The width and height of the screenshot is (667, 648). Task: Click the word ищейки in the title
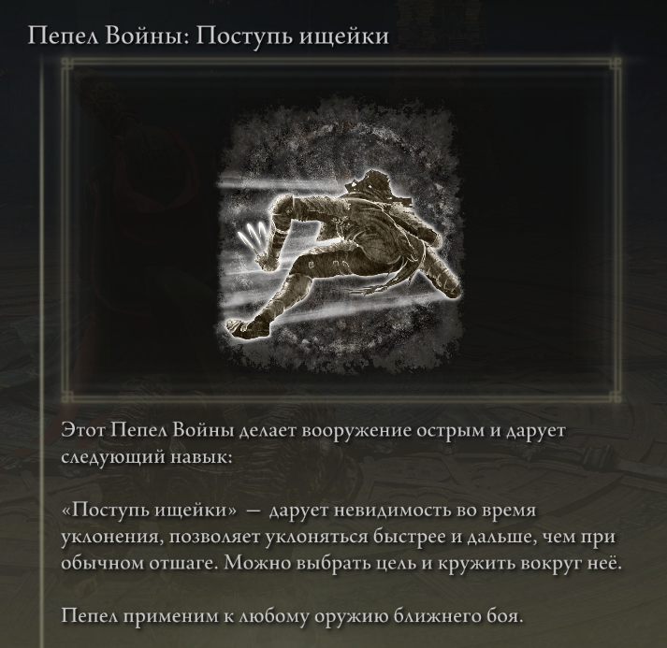pos(344,37)
